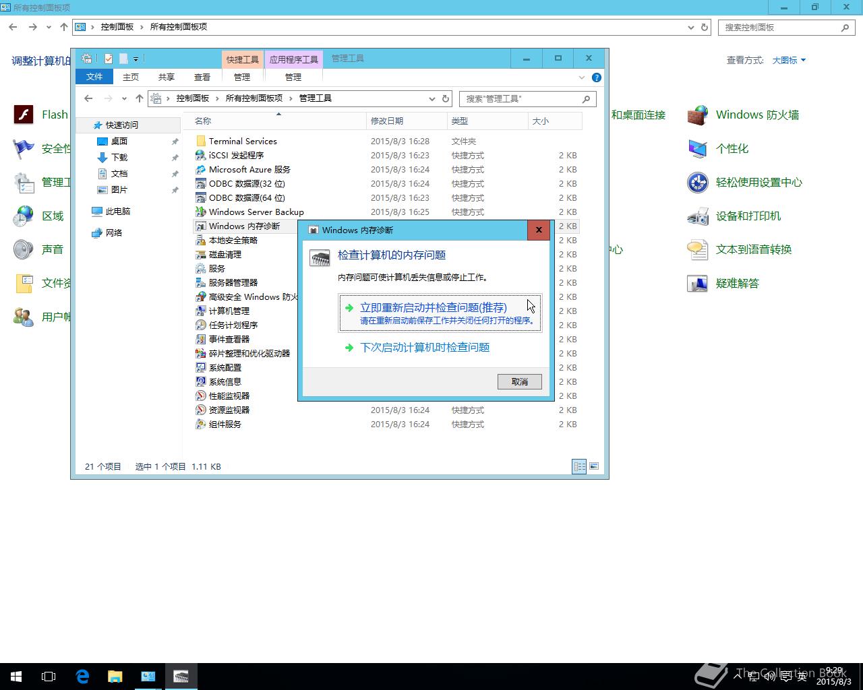Open 个性化 in Control Panel
863x690 pixels.
point(717,148)
